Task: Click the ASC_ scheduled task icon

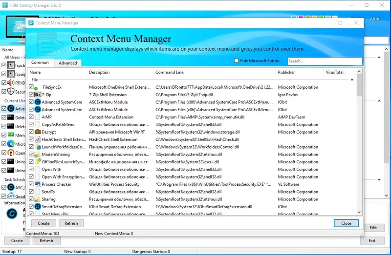Action: 11,187
